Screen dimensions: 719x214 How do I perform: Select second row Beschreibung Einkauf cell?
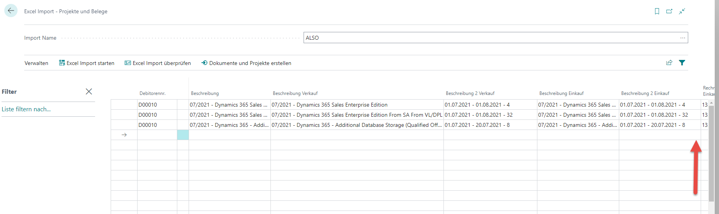578,115
